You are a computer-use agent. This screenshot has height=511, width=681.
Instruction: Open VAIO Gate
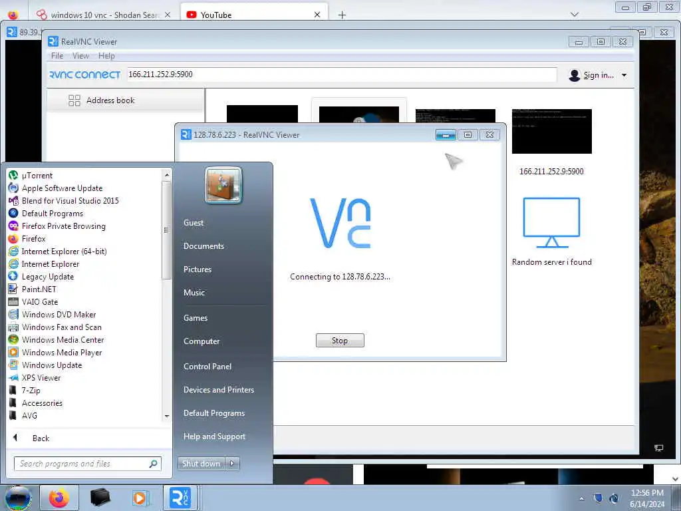tap(39, 302)
